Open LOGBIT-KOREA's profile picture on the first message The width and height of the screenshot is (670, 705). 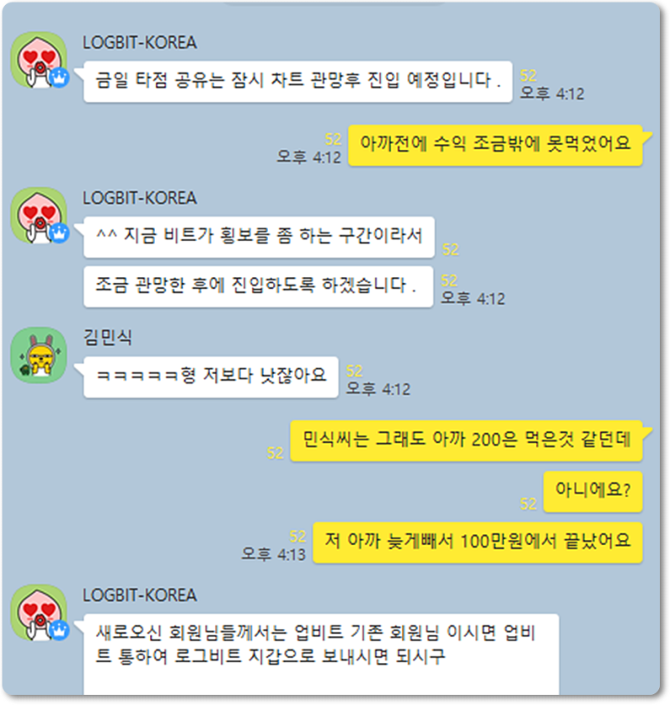pos(39,59)
